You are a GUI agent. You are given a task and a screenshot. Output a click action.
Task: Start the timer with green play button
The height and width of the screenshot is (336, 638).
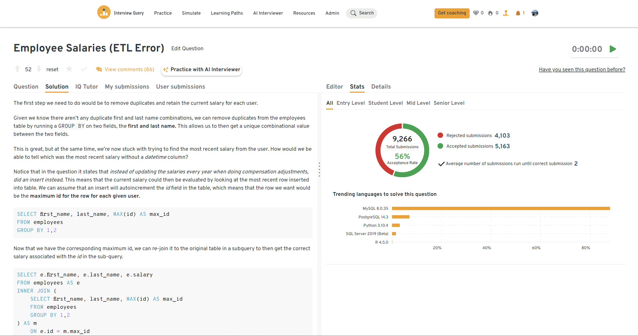[x=613, y=49]
